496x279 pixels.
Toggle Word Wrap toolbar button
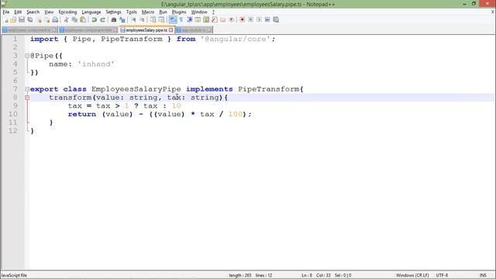point(173,20)
